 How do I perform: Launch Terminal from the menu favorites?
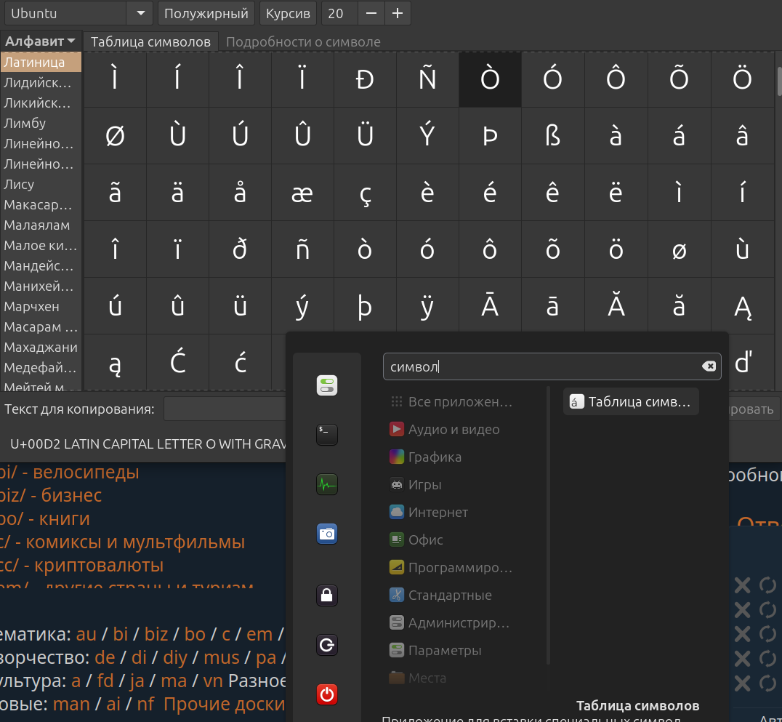326,435
